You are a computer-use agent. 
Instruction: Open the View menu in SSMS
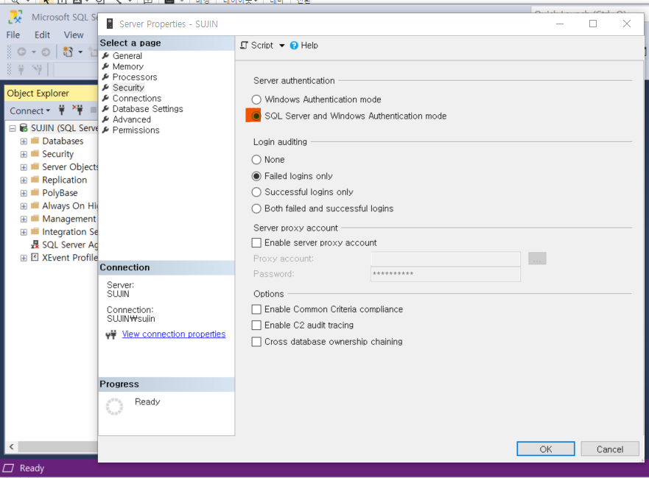point(74,35)
